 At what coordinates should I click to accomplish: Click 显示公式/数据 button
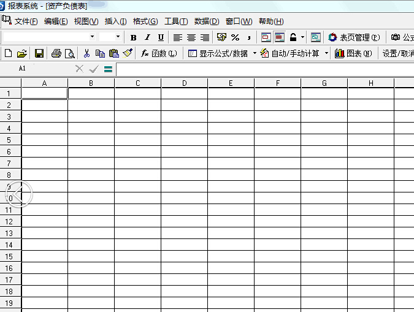click(x=218, y=53)
